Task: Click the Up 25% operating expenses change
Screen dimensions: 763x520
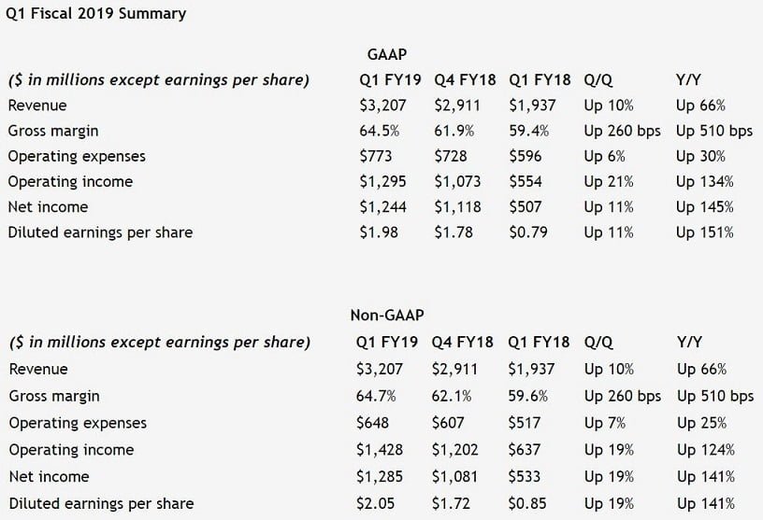Action: click(700, 423)
